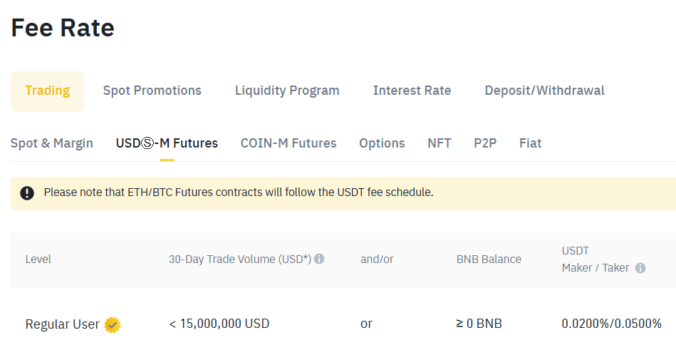Viewport: 676px width, 355px height.
Task: Go to the Interest Rate tab
Action: (412, 91)
